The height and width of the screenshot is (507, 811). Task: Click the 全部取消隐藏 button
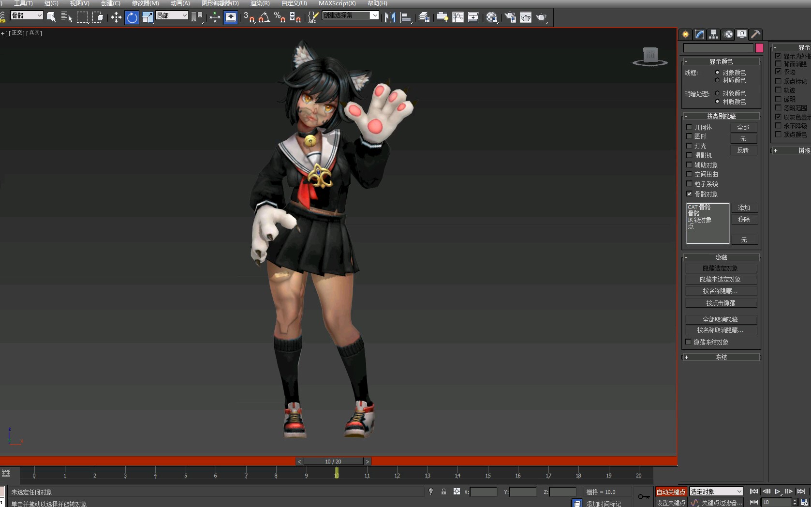tap(721, 319)
